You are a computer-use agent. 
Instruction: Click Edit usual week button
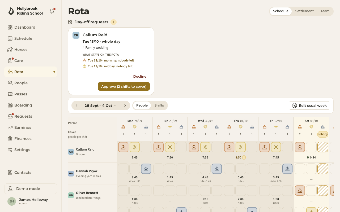tap(309, 105)
